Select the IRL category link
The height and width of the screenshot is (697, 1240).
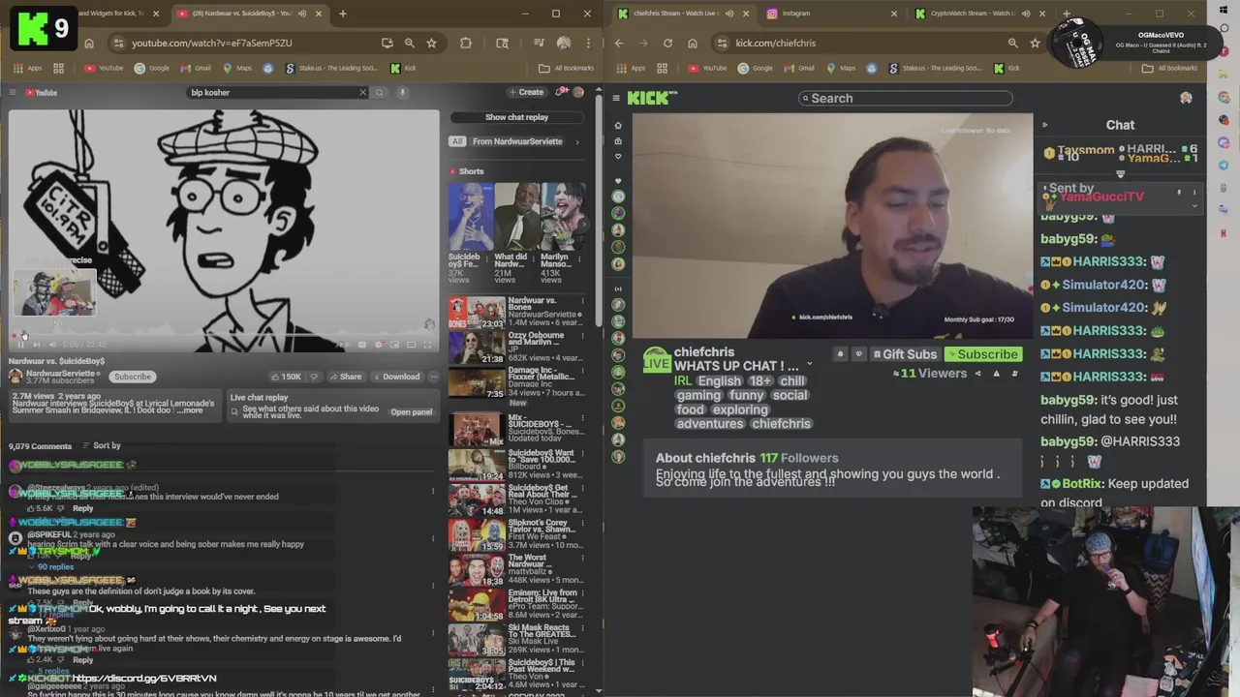tap(683, 380)
